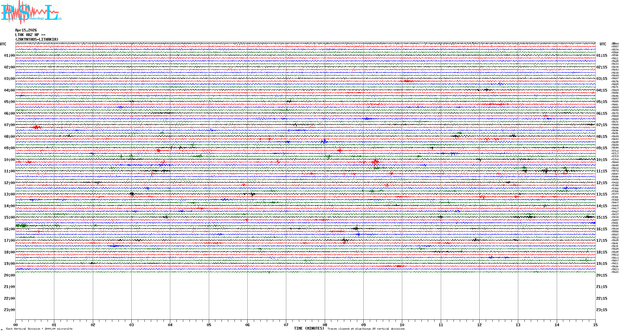Click the right UTC axis header

(x=603, y=44)
